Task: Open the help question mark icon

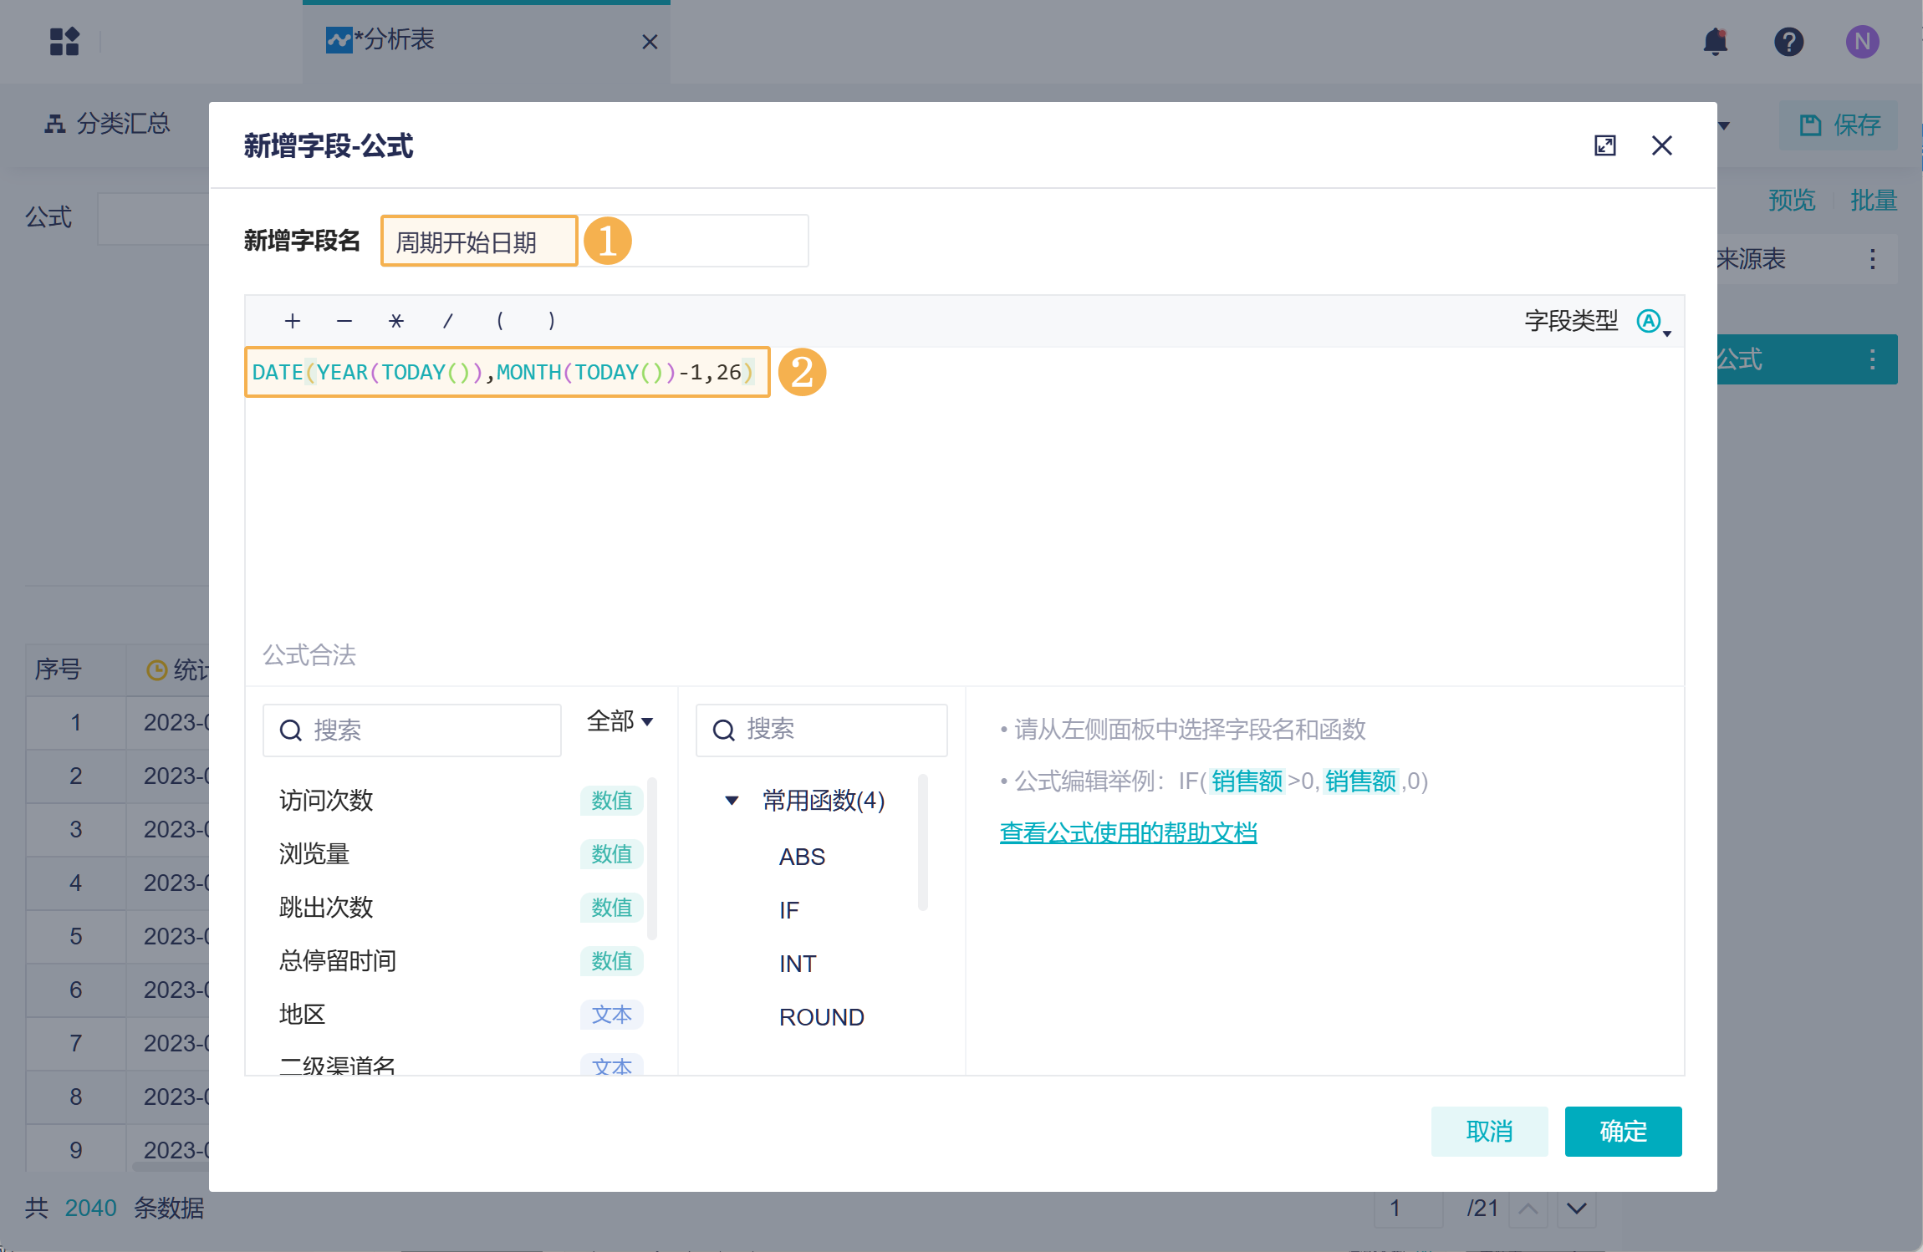Action: (1788, 41)
